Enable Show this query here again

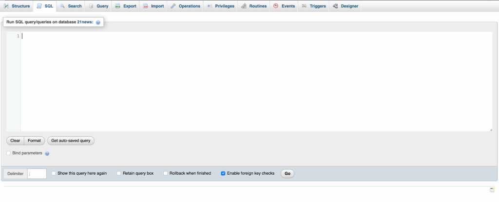coord(54,173)
